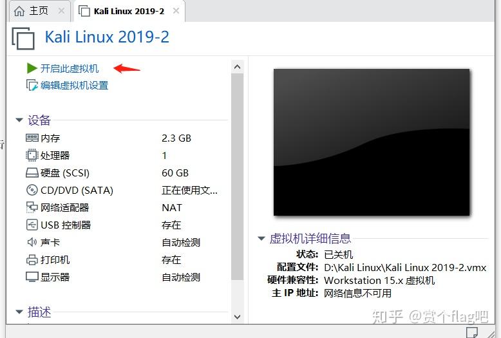This screenshot has height=338, width=501.
Task: Select the 打印机 row label
Action: 55,259
